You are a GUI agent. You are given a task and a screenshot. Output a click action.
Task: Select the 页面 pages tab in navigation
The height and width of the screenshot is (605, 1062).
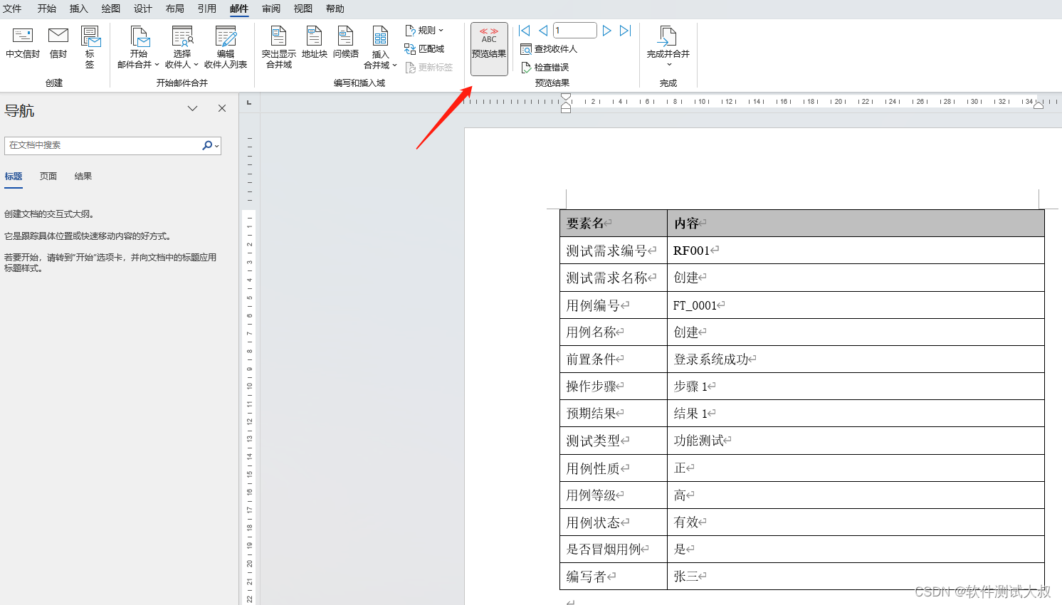(48, 177)
